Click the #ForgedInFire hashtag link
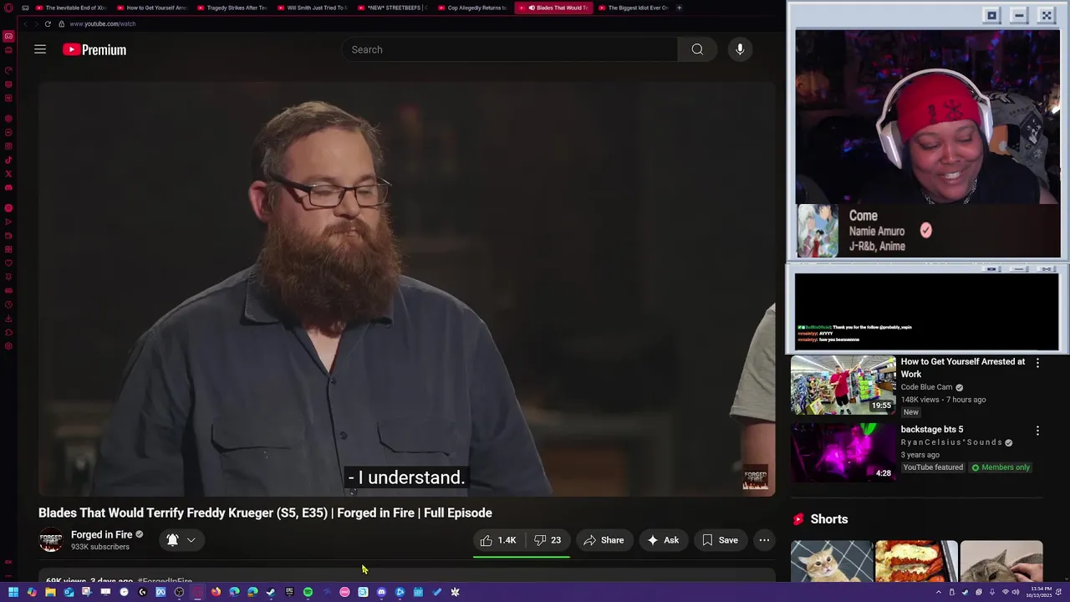Image resolution: width=1070 pixels, height=602 pixels. tap(165, 580)
